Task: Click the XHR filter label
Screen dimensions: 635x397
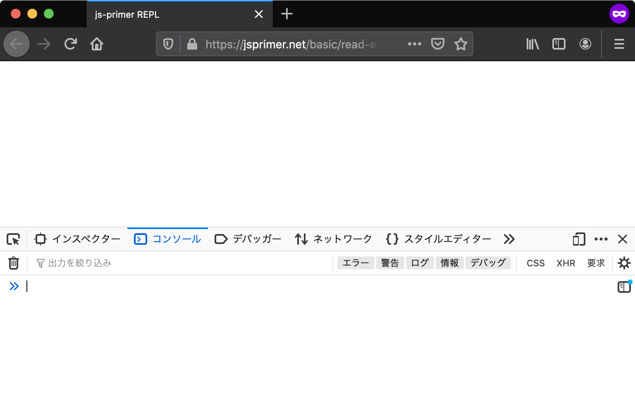Action: pos(566,263)
